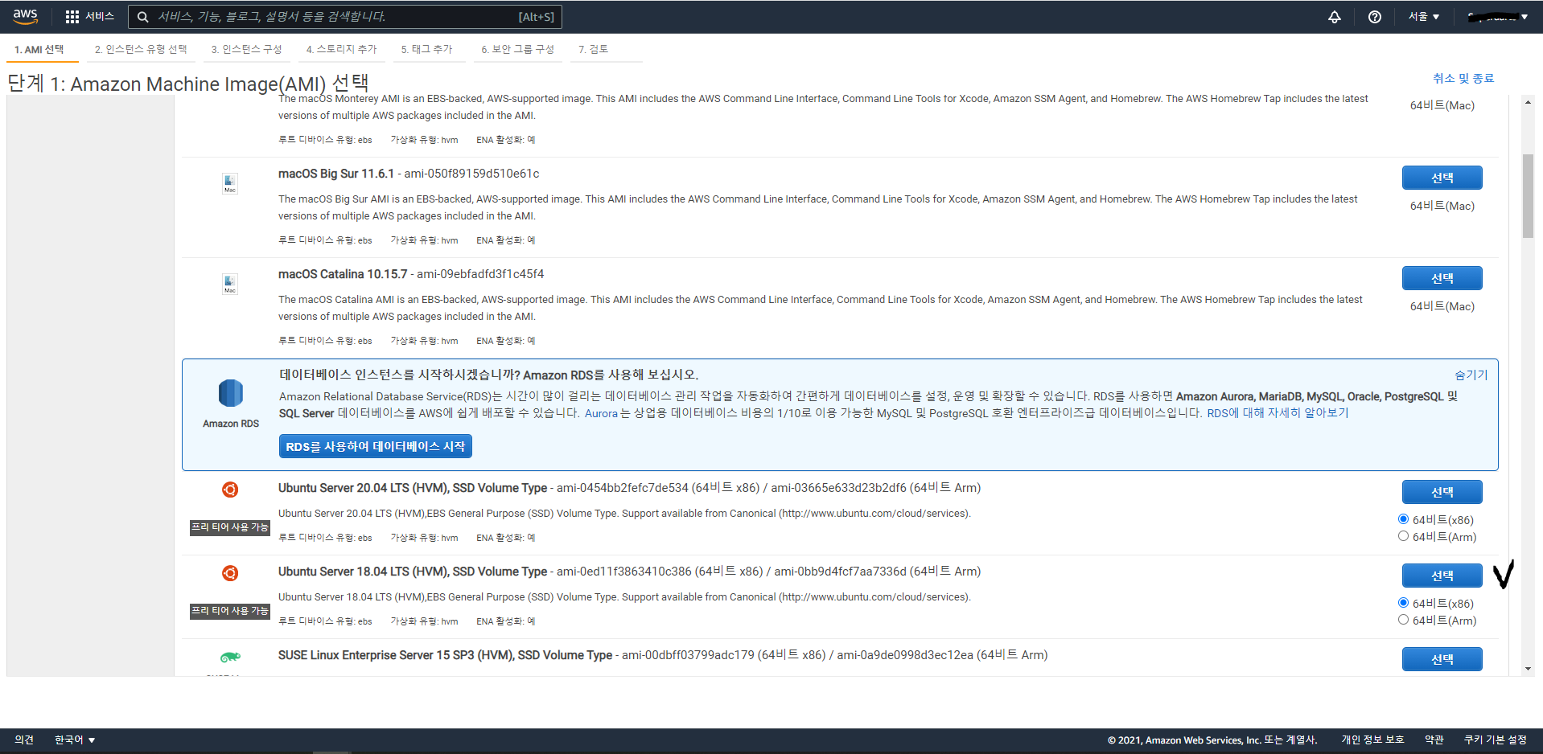Select the Ubuntu Server 18.04 LTS AMI
The height and width of the screenshot is (754, 1543).
(1442, 576)
